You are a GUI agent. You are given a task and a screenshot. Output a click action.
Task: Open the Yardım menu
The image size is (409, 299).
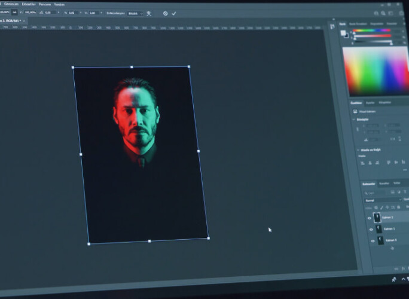[x=59, y=4]
